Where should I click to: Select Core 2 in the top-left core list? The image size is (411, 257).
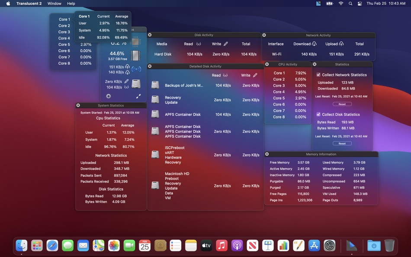tap(64, 26)
